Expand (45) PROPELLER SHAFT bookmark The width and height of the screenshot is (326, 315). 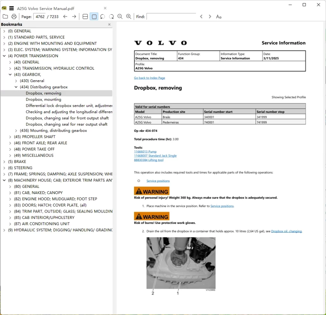point(10,137)
